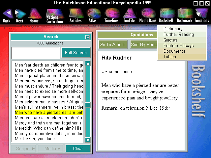Image resolution: width=211 pixels, height=158 pixels.
Task: Select 'Men, you are all marksmen' quote
Action: click(x=49, y=118)
